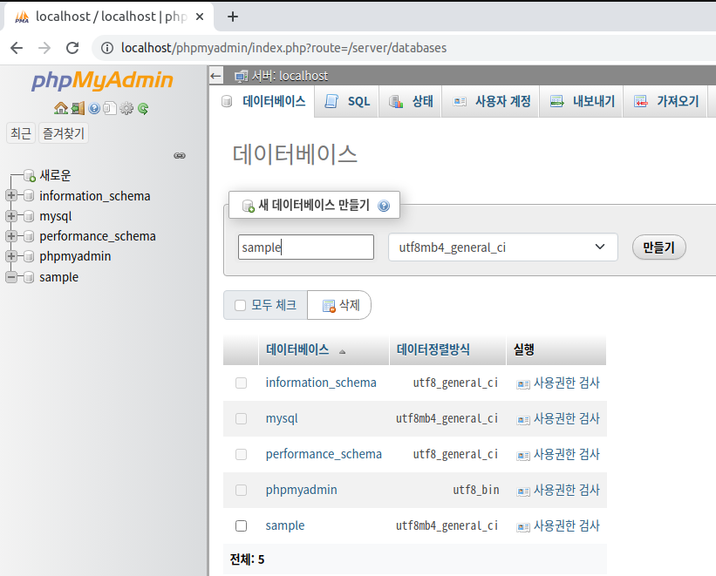Expand performance_schema in navigation tree

point(11,236)
